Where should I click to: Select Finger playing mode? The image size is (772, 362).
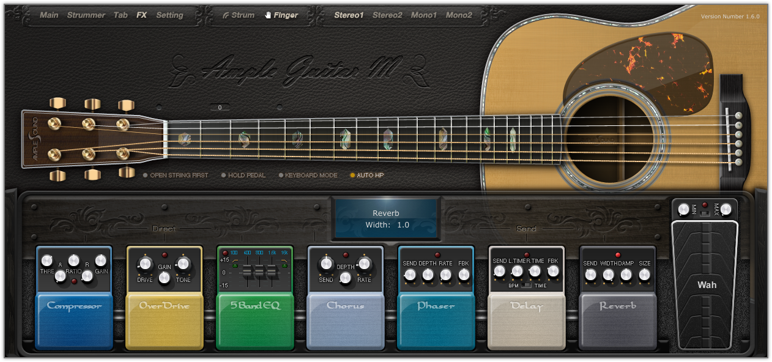click(x=281, y=15)
